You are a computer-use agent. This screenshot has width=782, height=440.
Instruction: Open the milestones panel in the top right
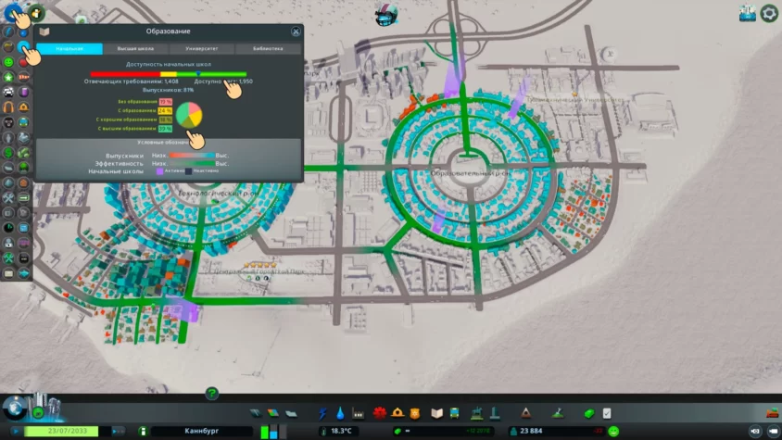coord(747,14)
